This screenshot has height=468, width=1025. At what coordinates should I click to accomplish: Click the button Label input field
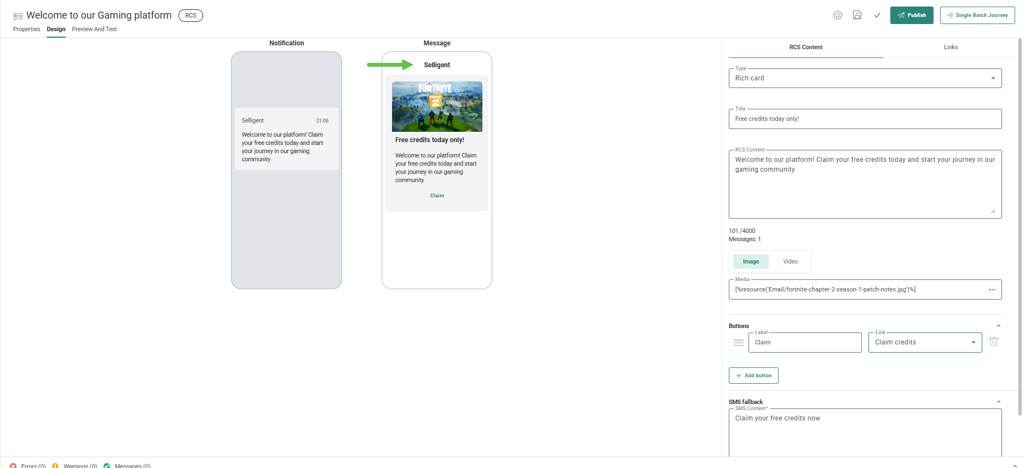805,343
